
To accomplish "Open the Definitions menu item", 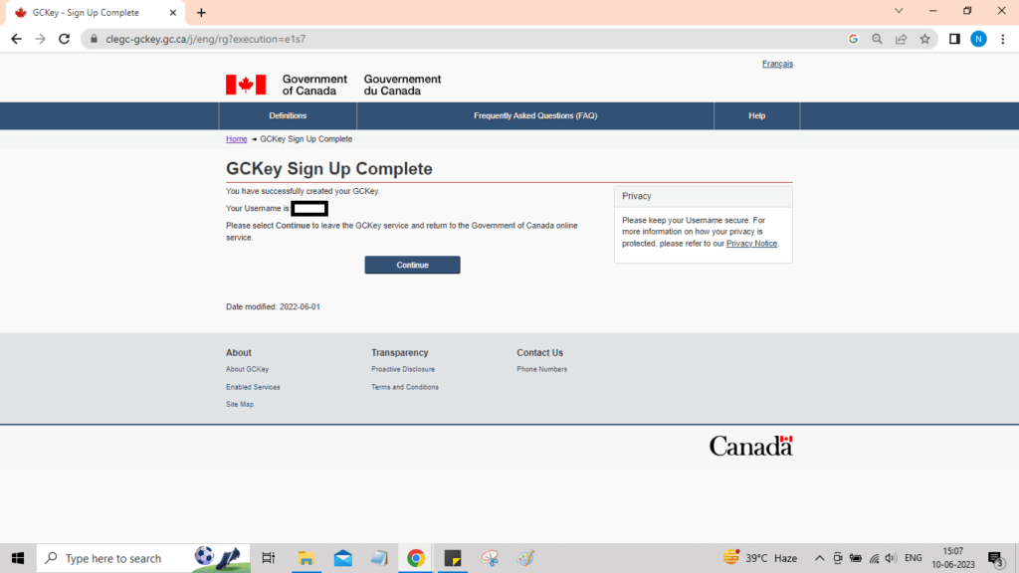I will (x=288, y=116).
